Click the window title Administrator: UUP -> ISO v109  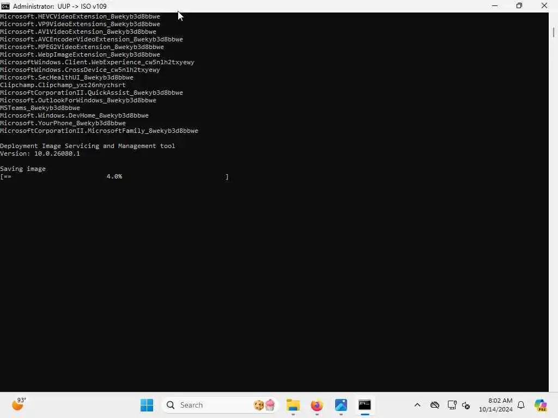coord(60,6)
